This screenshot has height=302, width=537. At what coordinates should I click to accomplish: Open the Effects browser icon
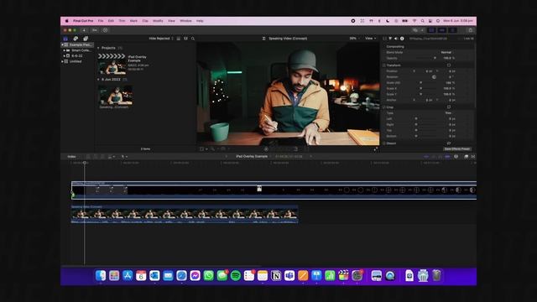[x=467, y=157]
